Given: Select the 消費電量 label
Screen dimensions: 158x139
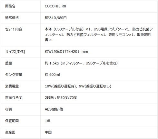Looking at the screenshot, I should [12, 86].
